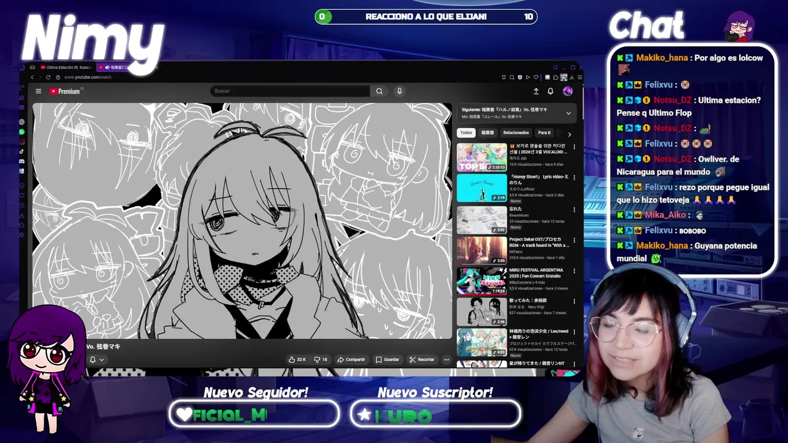Open the MIKU FESTIVAL ARGENTINA 2025 thumbnail
This screenshot has width=788, height=443.
(x=481, y=281)
